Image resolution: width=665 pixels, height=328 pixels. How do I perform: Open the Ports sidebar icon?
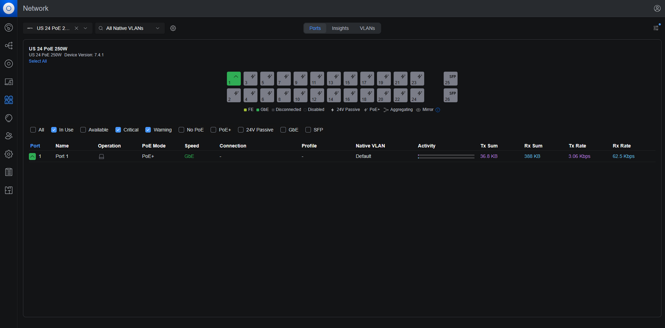8,100
